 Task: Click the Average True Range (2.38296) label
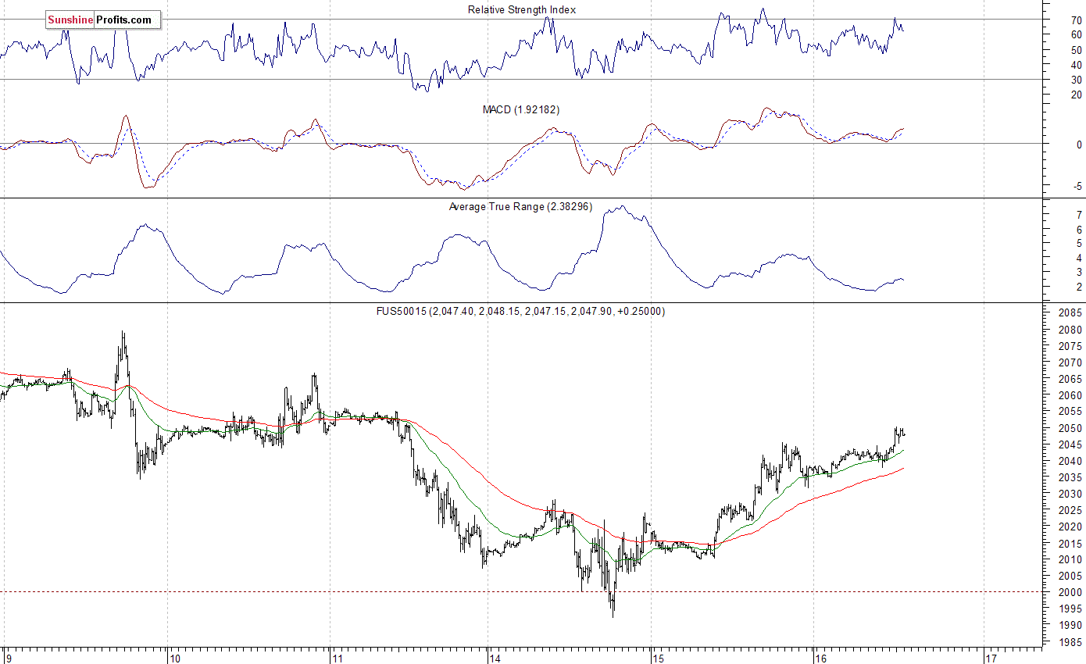click(x=520, y=207)
